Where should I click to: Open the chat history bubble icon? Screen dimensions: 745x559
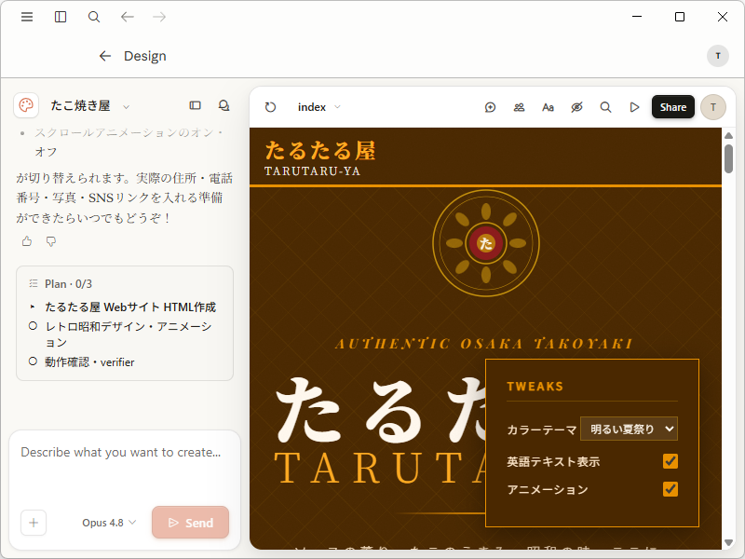click(x=223, y=105)
